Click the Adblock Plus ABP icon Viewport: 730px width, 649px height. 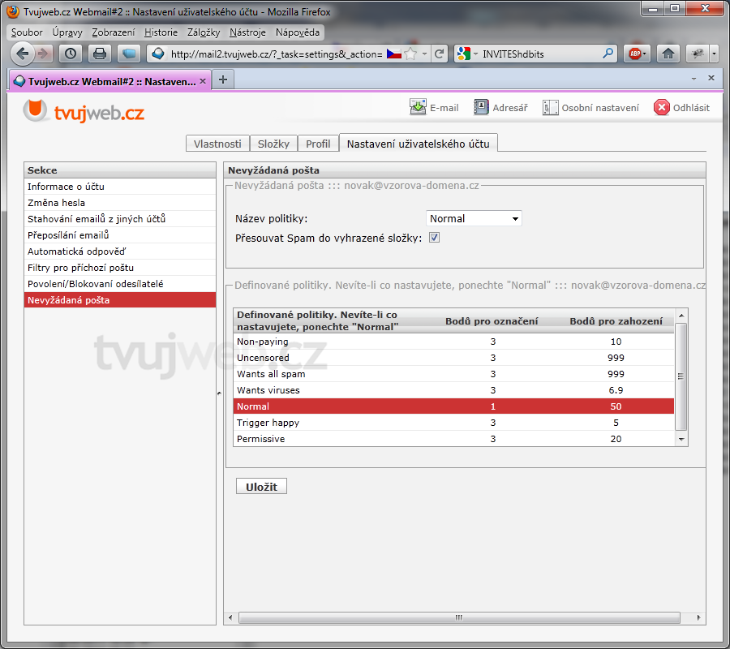point(635,54)
